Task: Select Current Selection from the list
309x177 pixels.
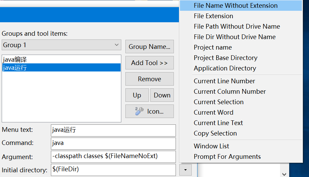Action: tap(241, 102)
